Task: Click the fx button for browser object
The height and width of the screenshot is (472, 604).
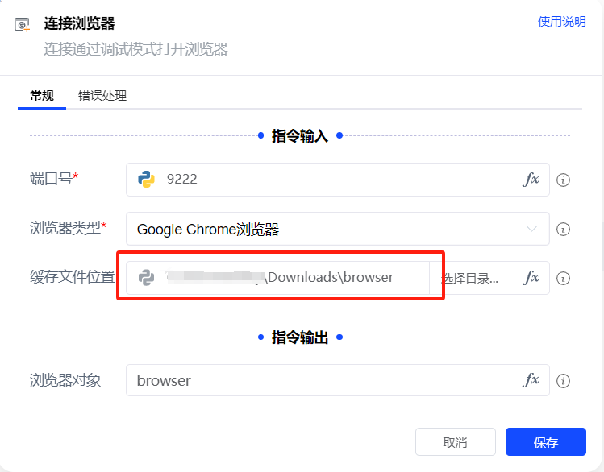Action: (x=531, y=380)
